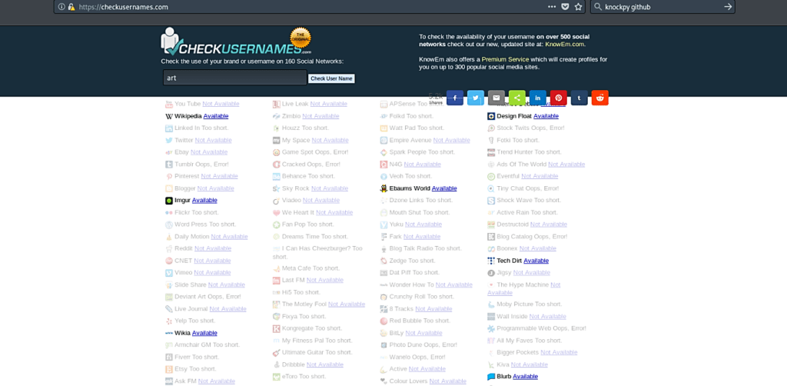This screenshot has height=386, width=787.
Task: Open the page actions three-dots menu
Action: coord(551,7)
